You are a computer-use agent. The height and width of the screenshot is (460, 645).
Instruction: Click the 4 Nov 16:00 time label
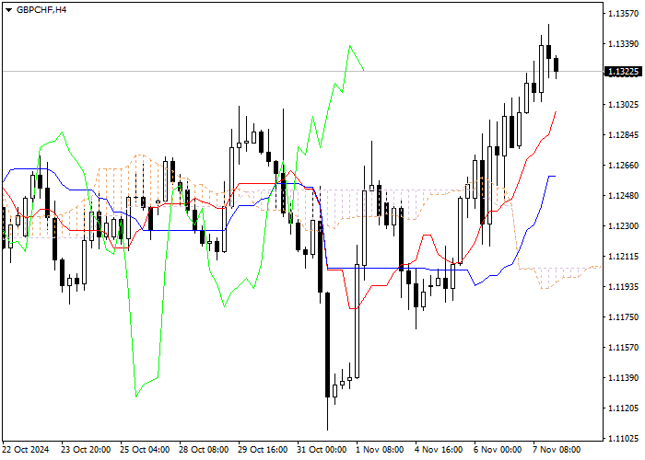coord(439,450)
